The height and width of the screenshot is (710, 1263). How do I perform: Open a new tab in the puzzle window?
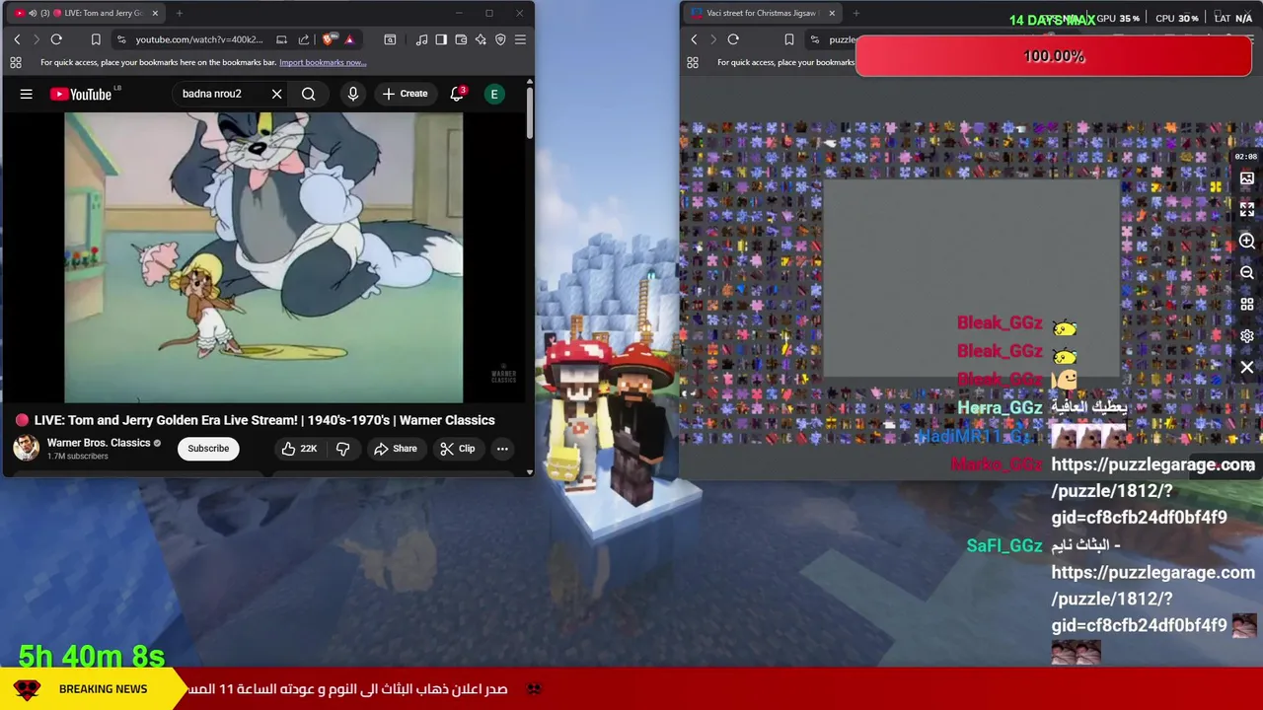pos(855,13)
